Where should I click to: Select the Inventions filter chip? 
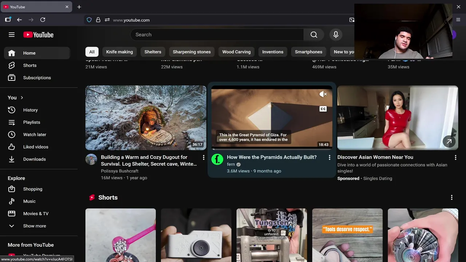[273, 52]
